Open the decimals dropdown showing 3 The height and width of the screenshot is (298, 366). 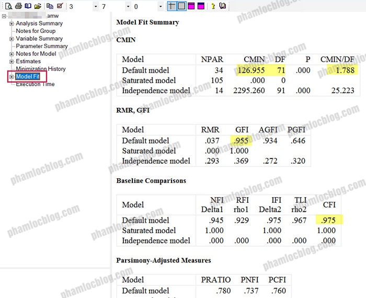pos(96,7)
